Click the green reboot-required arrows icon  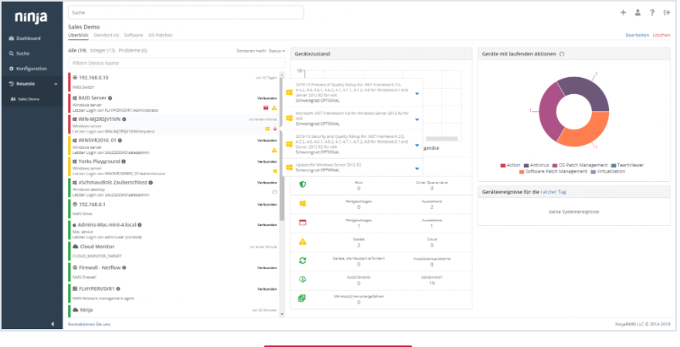(302, 261)
